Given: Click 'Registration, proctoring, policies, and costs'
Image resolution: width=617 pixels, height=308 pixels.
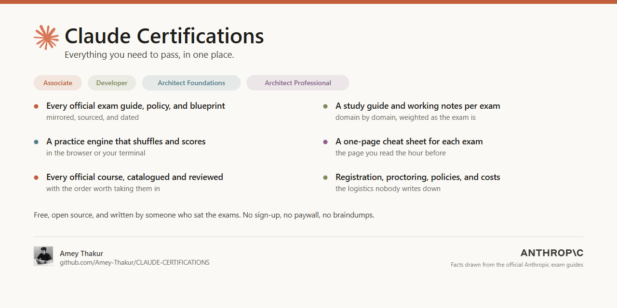Looking at the screenshot, I should [x=418, y=177].
